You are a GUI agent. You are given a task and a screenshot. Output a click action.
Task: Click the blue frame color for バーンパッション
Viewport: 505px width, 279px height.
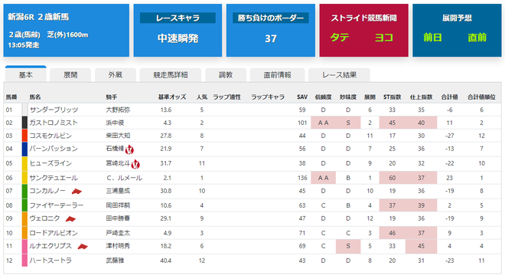[24, 149]
